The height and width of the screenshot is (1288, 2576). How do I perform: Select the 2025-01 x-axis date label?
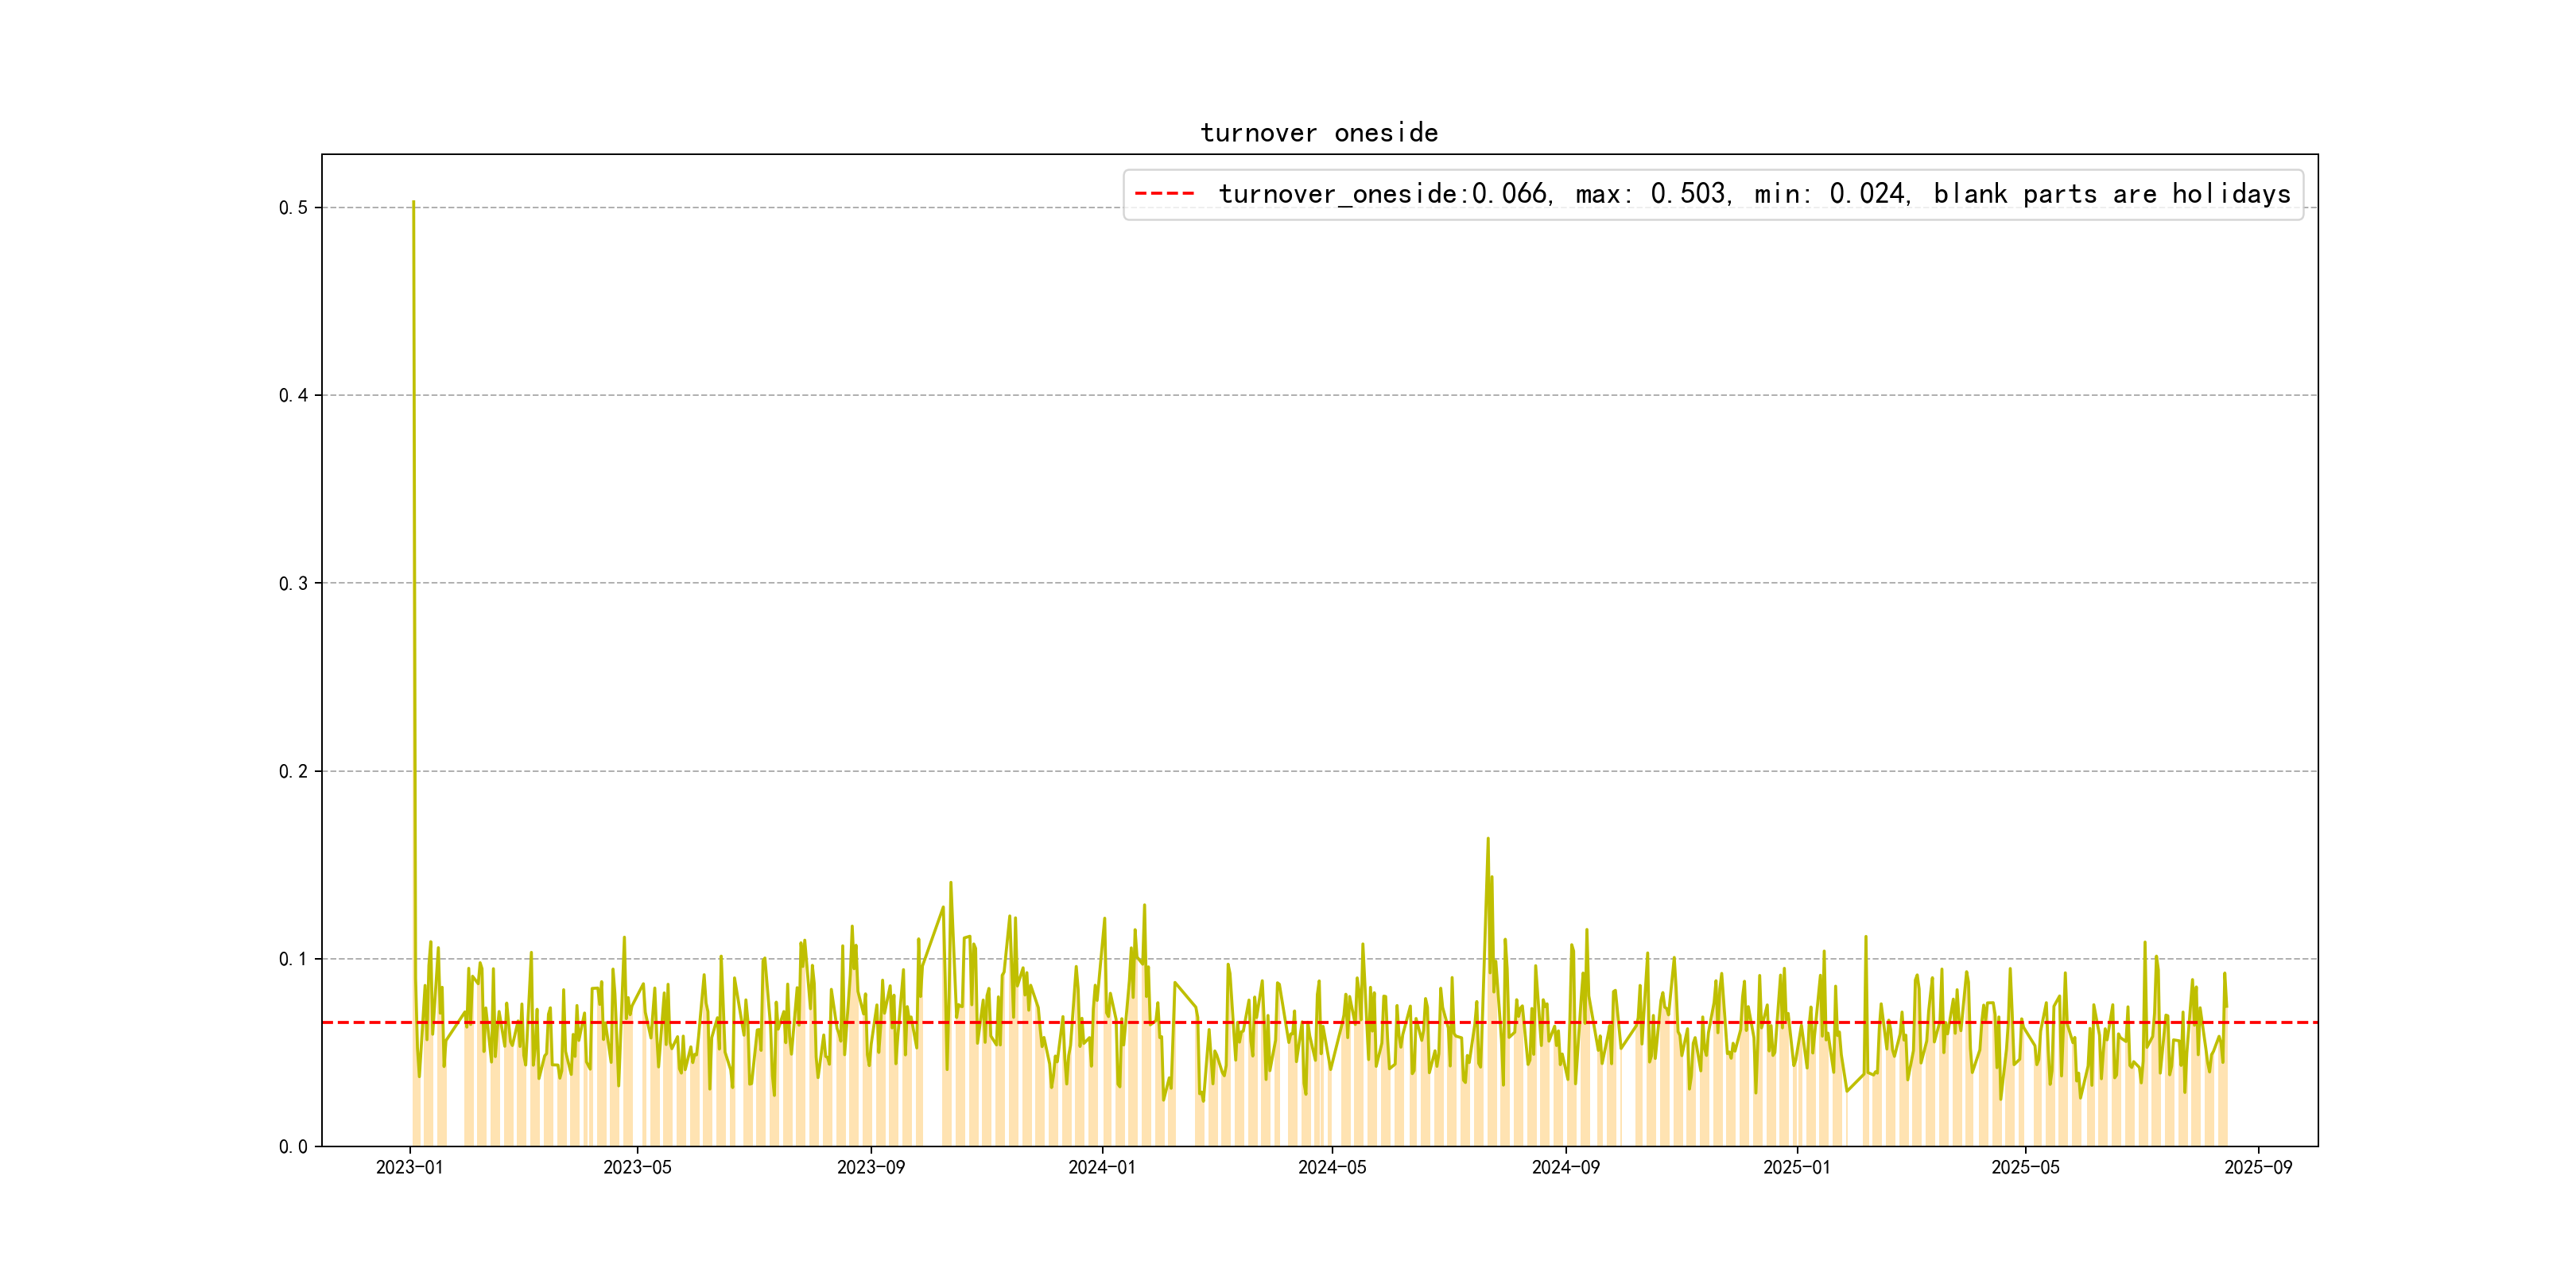(x=1796, y=1168)
